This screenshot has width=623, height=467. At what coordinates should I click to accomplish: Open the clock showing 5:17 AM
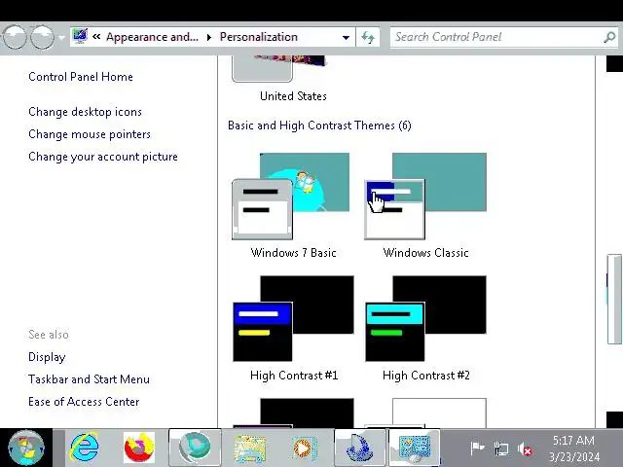(x=574, y=448)
